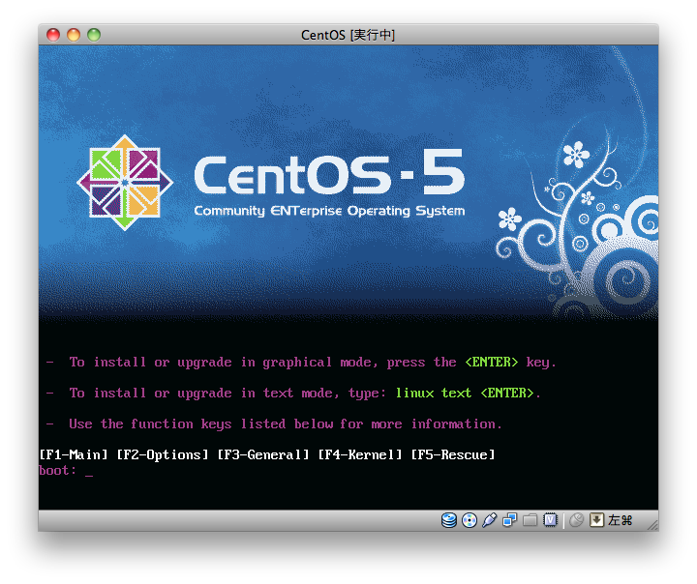Image resolution: width=697 pixels, height=584 pixels.
Task: Click the graphical mode install instruction line
Action: (x=301, y=363)
